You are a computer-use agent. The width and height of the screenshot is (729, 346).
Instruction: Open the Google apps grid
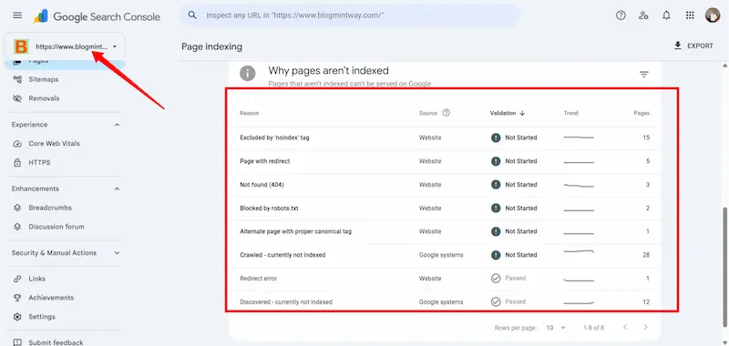click(690, 15)
